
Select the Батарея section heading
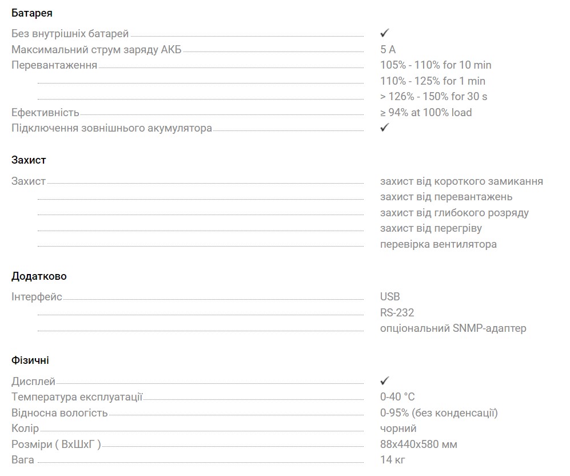pyautogui.click(x=32, y=13)
